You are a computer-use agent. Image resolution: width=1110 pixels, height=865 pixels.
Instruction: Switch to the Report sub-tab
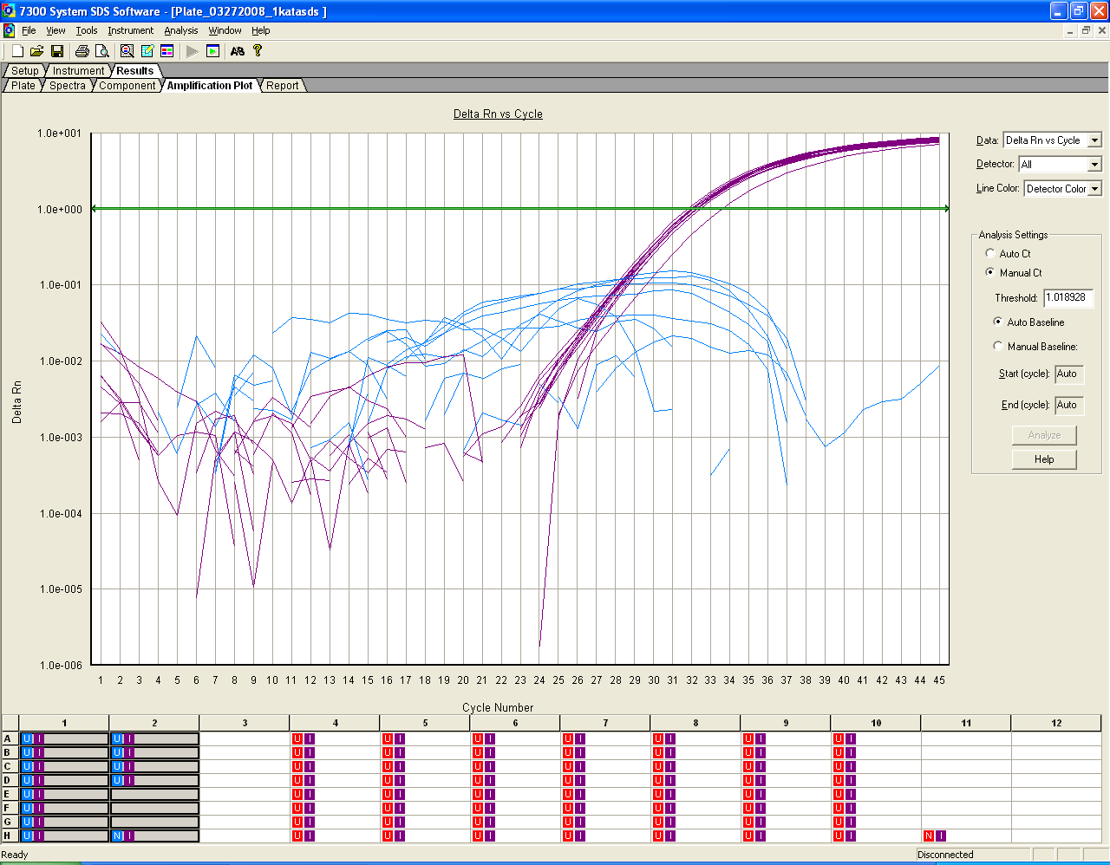(x=283, y=86)
